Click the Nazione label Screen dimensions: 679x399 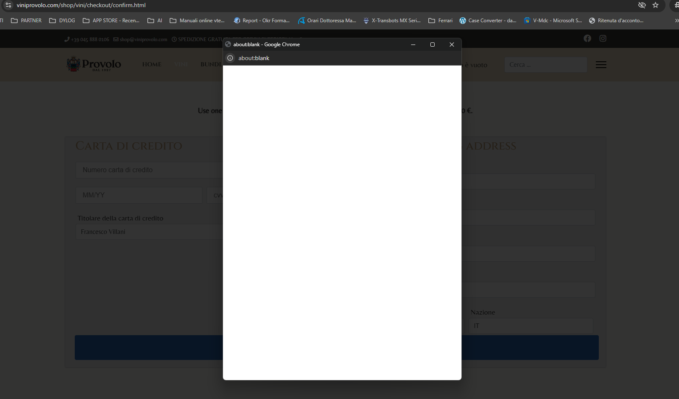[483, 312]
